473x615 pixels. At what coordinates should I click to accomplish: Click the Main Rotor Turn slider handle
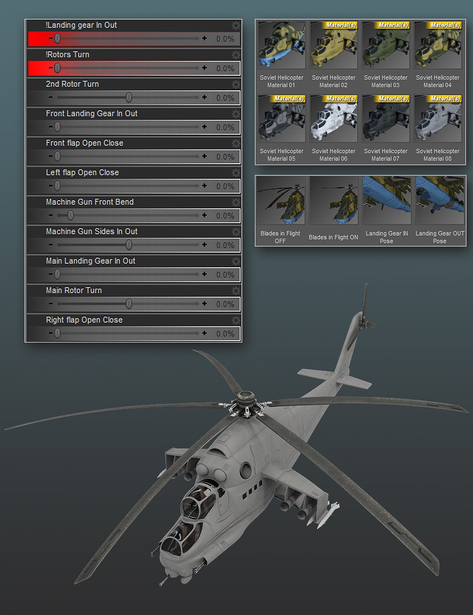129,304
